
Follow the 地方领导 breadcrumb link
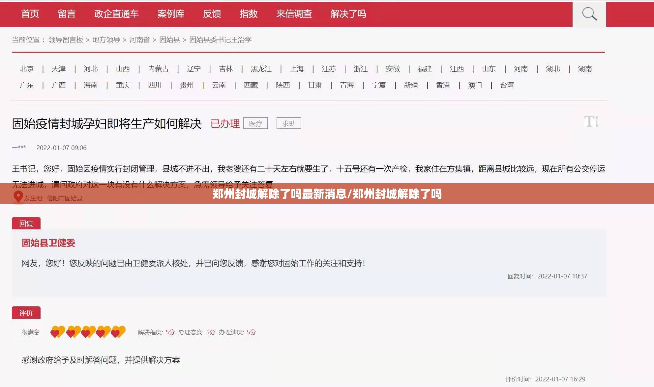(106, 40)
